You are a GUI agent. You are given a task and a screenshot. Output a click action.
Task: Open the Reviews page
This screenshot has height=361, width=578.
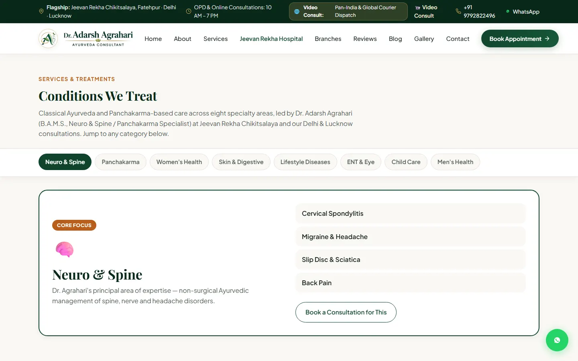point(365,39)
